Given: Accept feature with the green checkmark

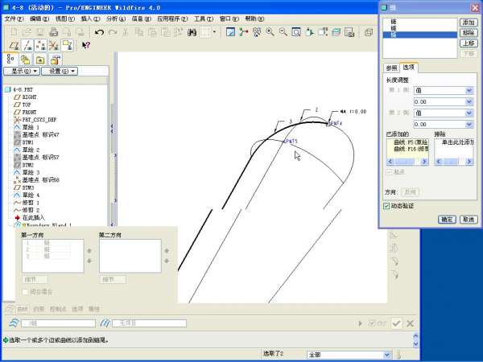Looking at the screenshot, I should click(396, 323).
